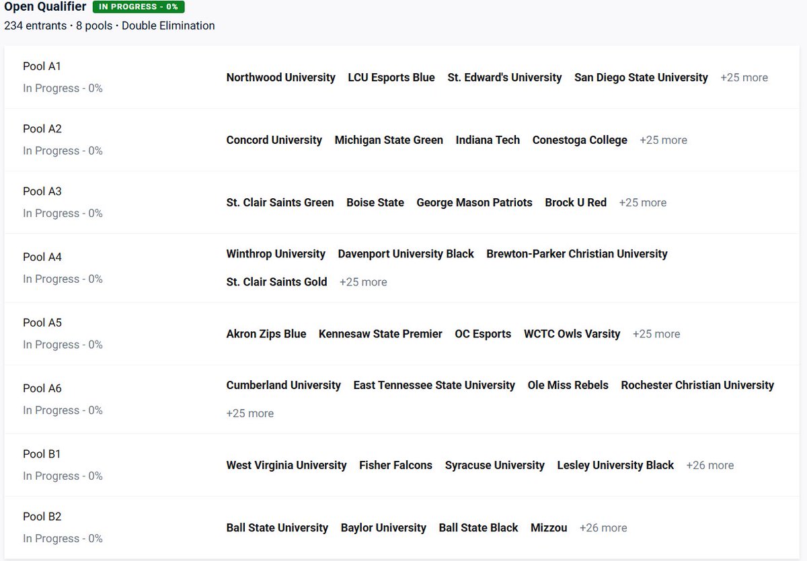Click In Progress status under Pool B2
The height and width of the screenshot is (561, 807).
63,538
